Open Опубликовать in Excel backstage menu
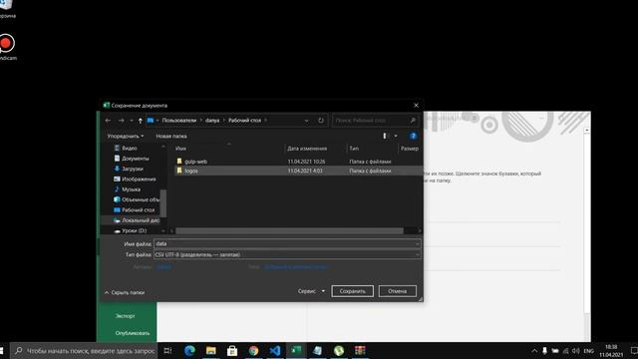 coord(133,333)
